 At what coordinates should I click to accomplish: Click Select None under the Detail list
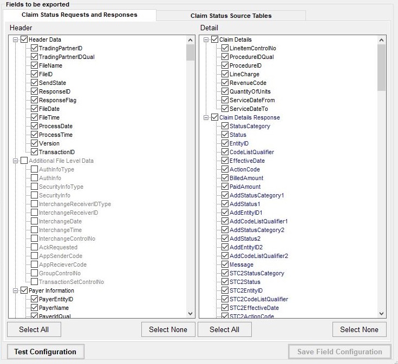(x=360, y=329)
